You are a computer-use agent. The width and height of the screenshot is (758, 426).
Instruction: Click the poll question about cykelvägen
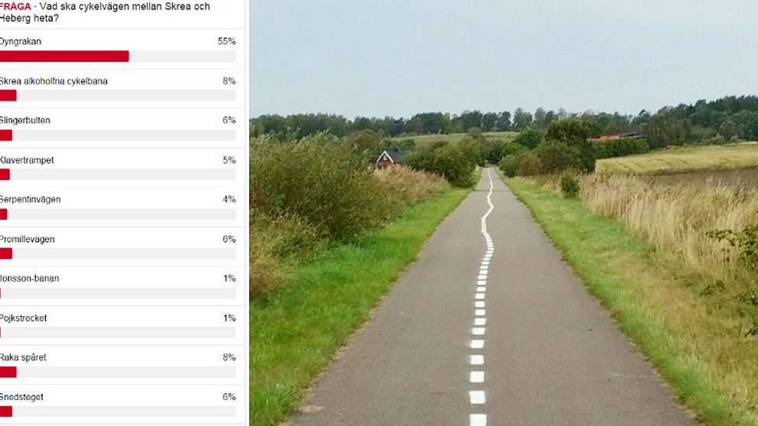click(x=105, y=12)
